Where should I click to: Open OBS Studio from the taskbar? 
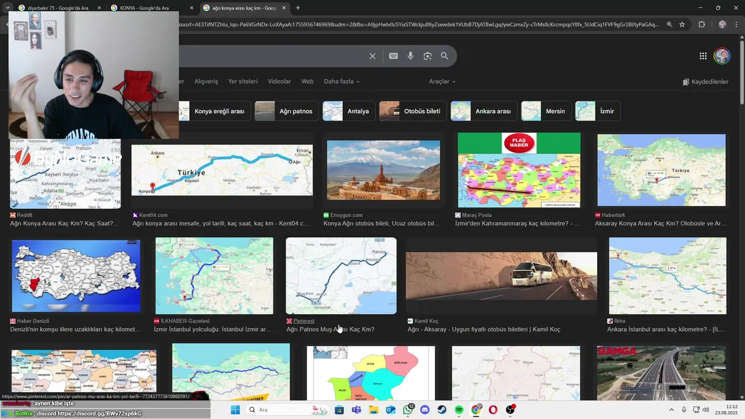pos(510,410)
